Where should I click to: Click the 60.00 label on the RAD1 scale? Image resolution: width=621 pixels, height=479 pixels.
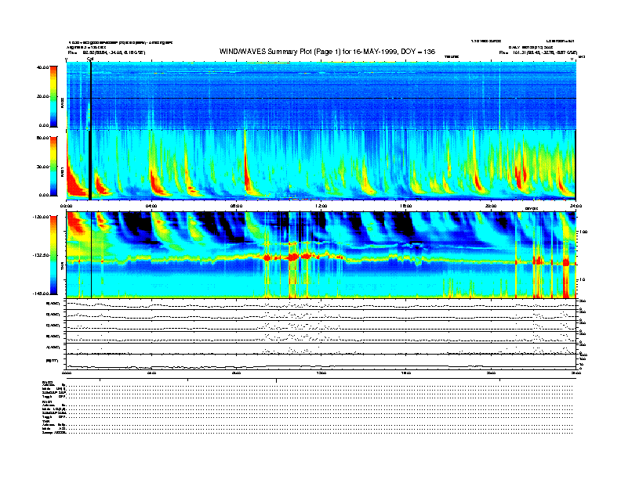coord(42,138)
